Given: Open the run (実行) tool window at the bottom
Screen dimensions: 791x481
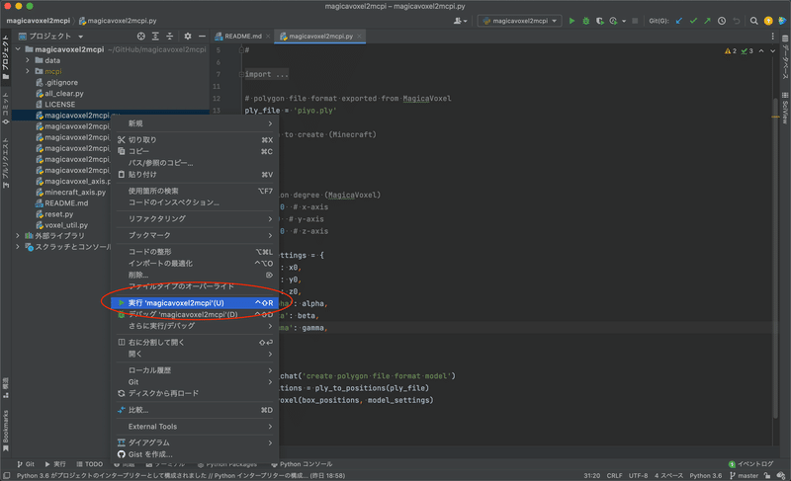Looking at the screenshot, I should (55, 464).
